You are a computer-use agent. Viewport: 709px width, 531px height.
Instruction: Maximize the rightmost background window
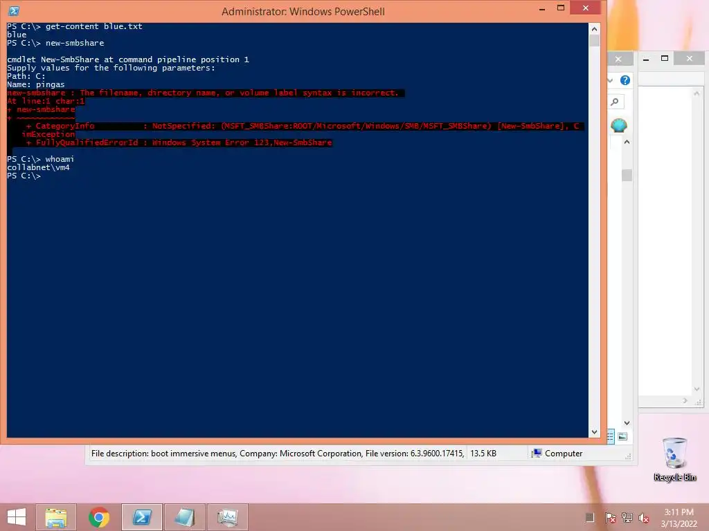(x=665, y=59)
